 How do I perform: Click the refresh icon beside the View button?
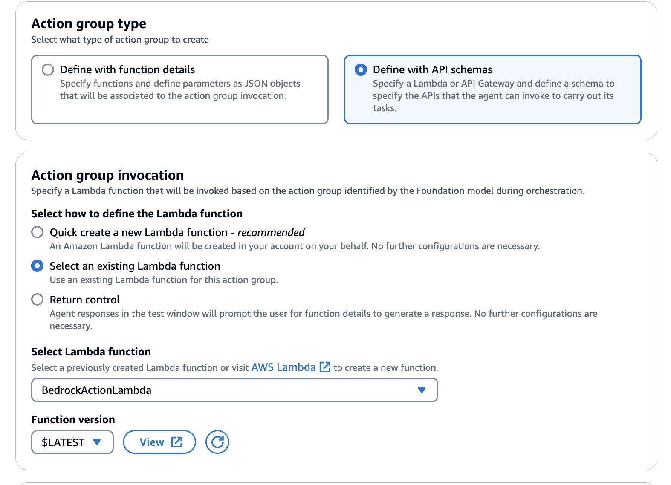click(217, 442)
